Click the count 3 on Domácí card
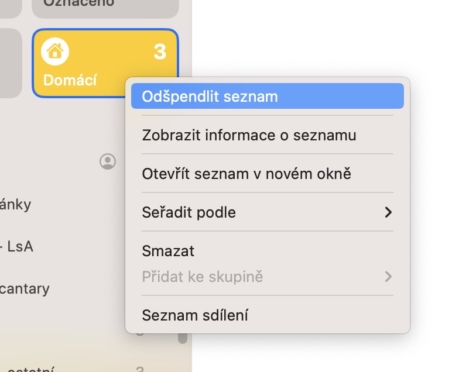Screen dimensions: 459x372 (x=160, y=52)
